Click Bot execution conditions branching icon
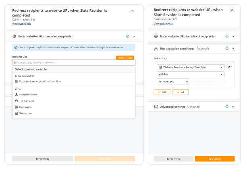The width and height of the screenshot is (245, 169). click(156, 49)
